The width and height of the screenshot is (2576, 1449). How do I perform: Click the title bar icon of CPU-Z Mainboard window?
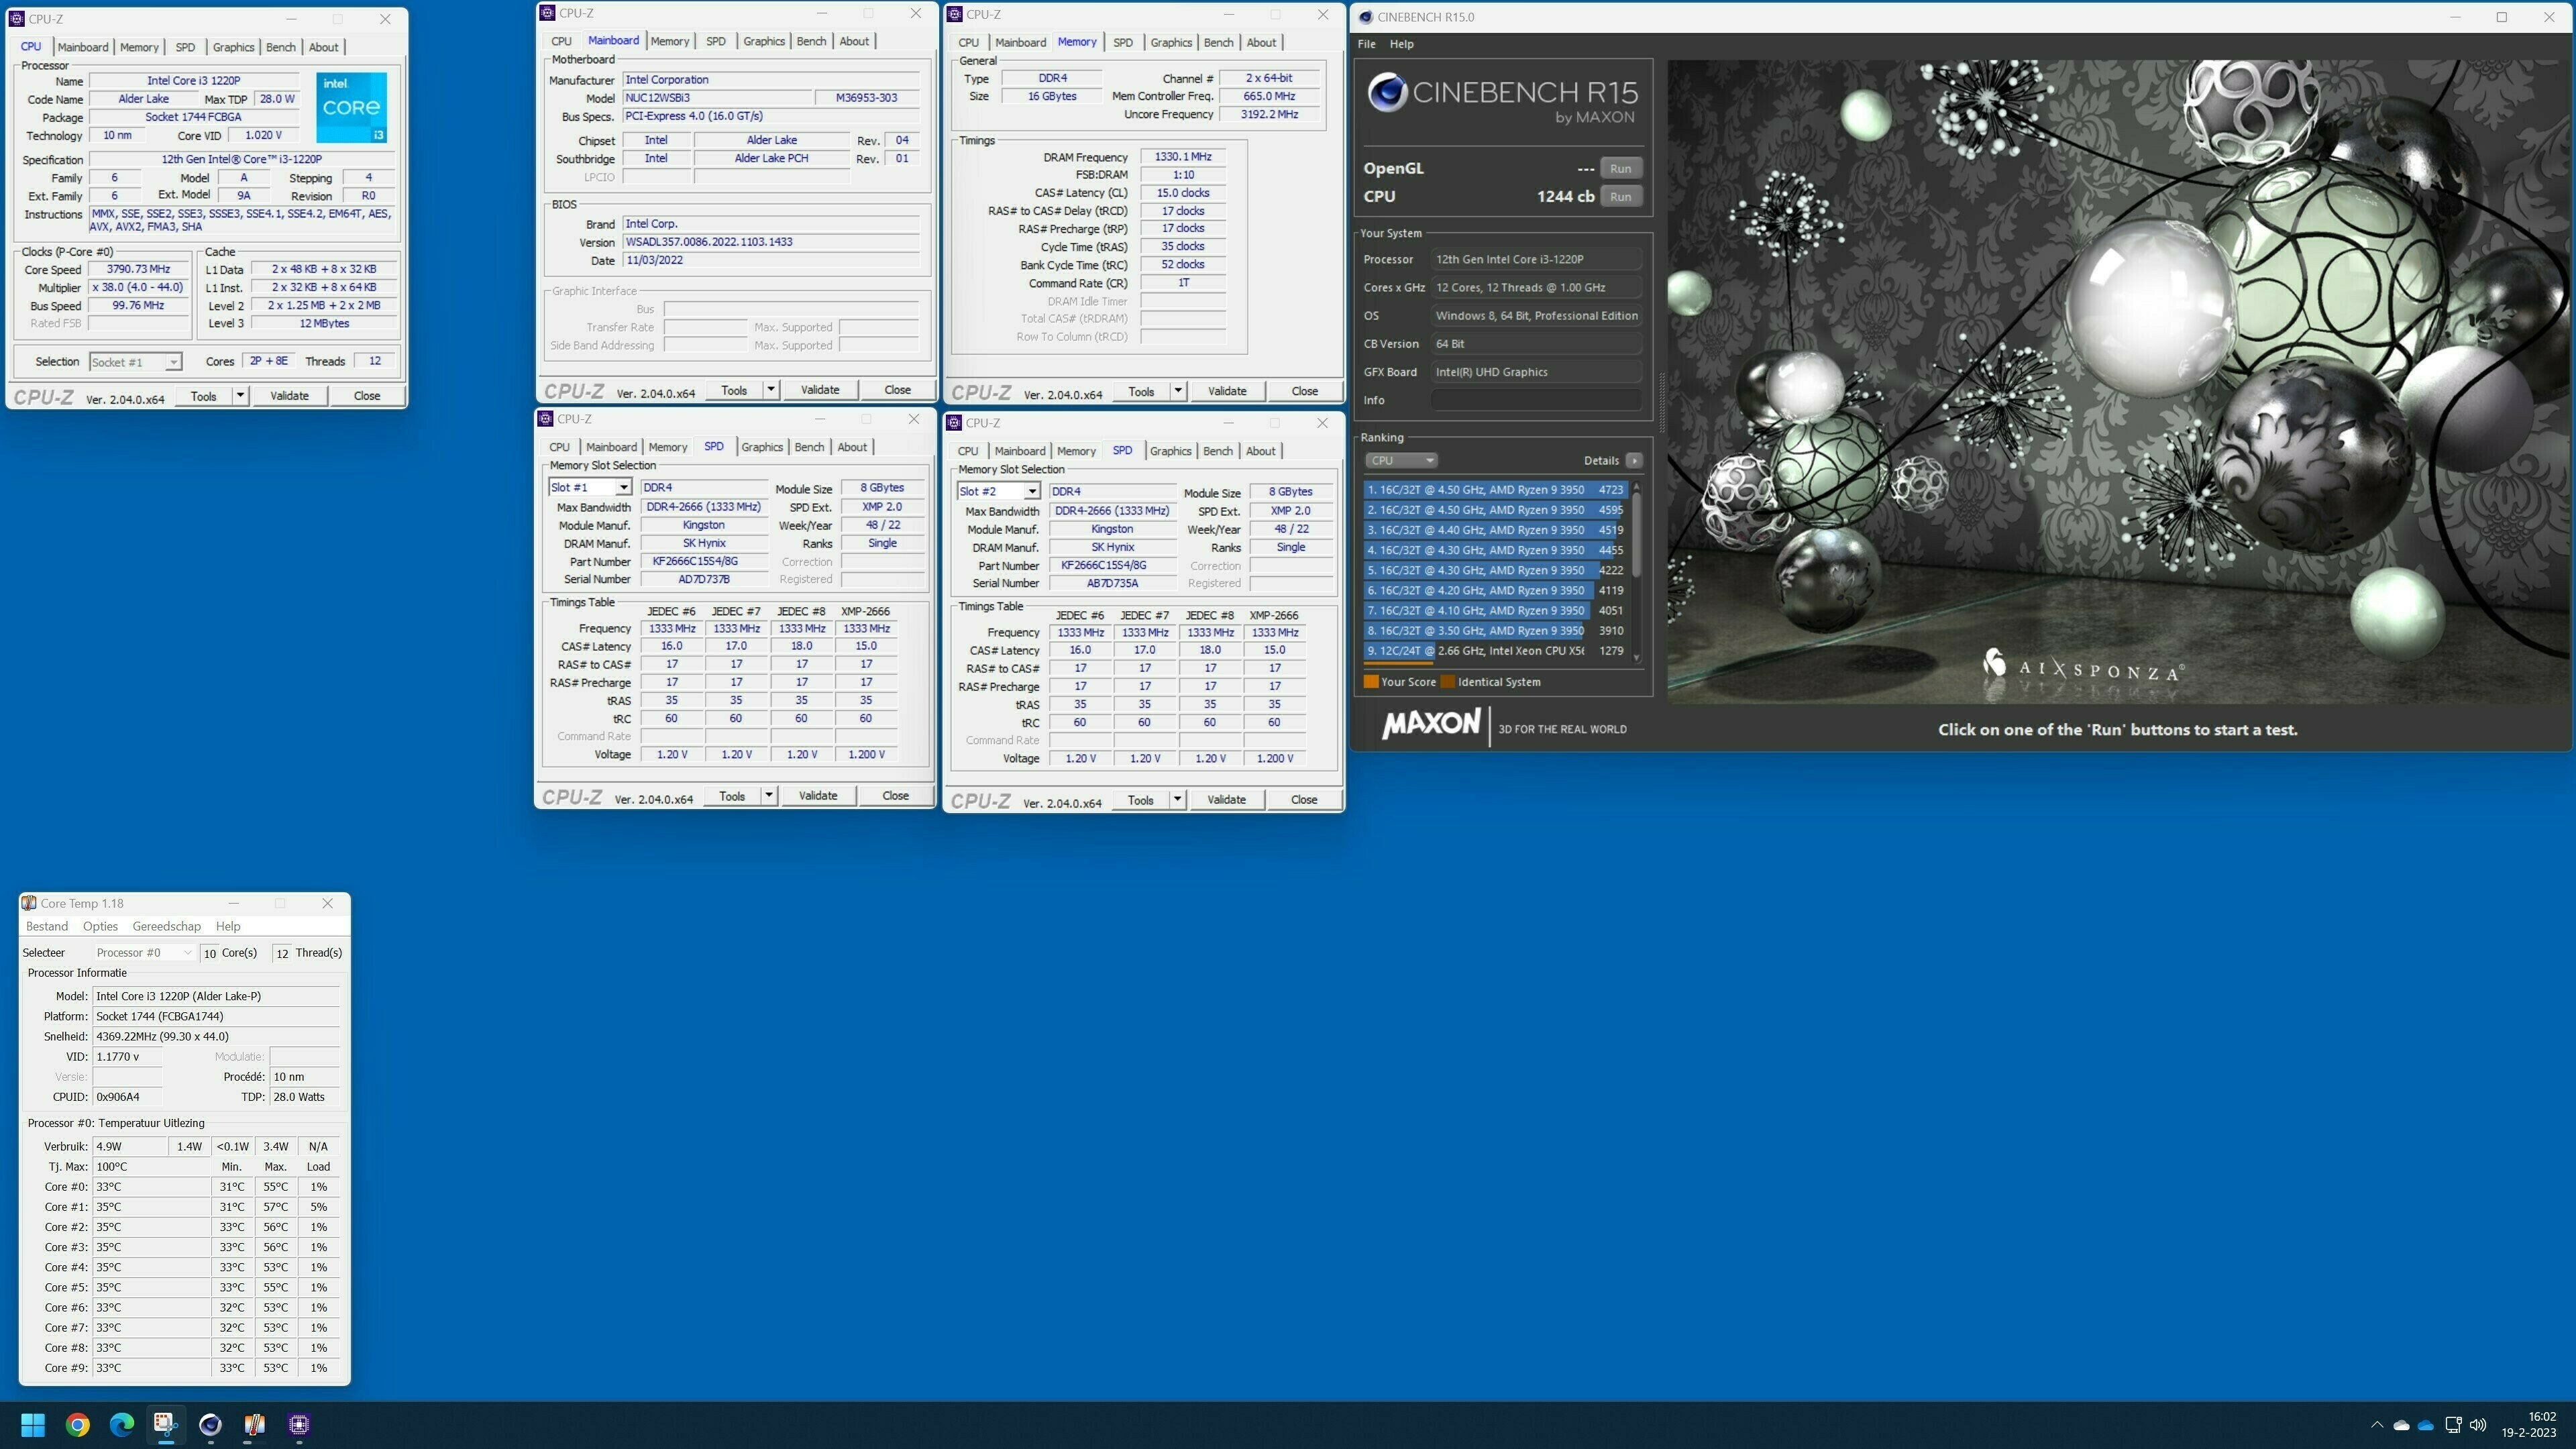(547, 13)
